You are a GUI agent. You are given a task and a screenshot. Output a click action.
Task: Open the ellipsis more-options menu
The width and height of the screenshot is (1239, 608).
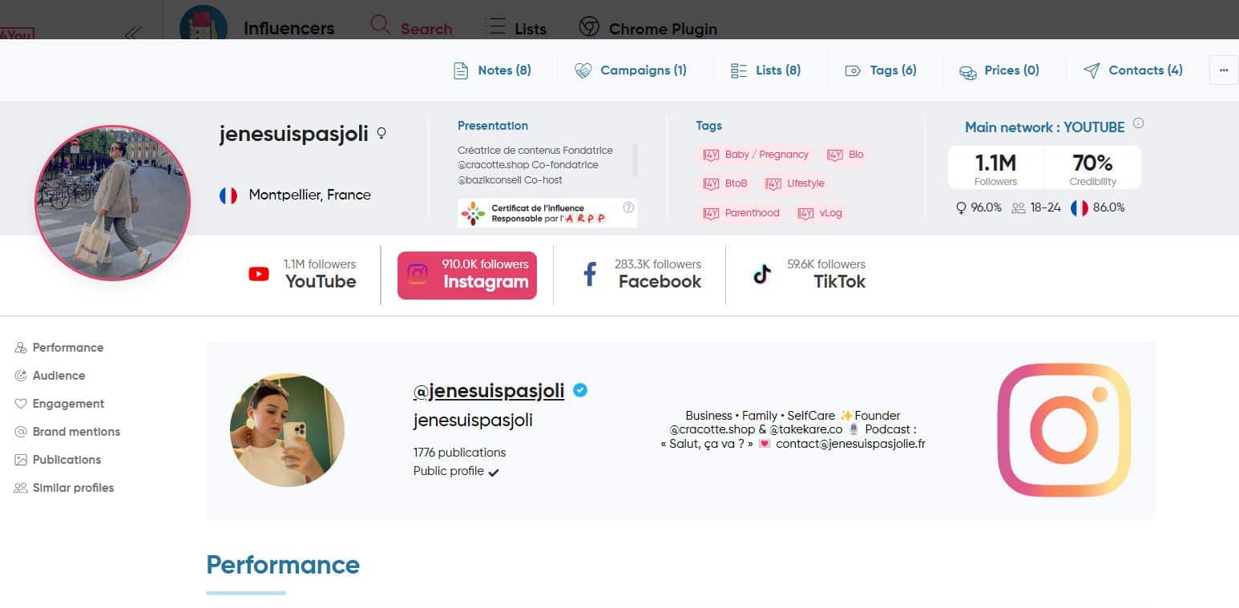point(1223,70)
